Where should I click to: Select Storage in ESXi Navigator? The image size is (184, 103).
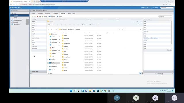(16, 22)
